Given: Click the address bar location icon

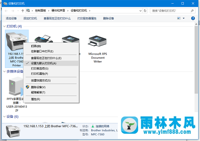Looking at the screenshot, I should pos(28,10).
